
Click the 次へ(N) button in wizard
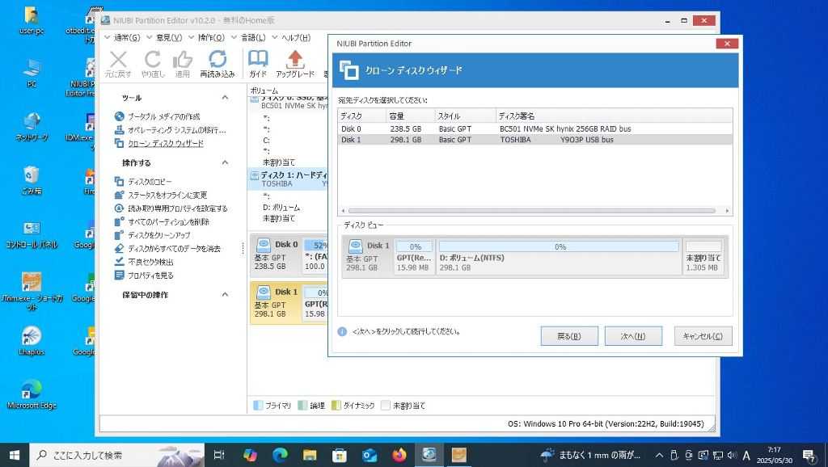pyautogui.click(x=632, y=336)
